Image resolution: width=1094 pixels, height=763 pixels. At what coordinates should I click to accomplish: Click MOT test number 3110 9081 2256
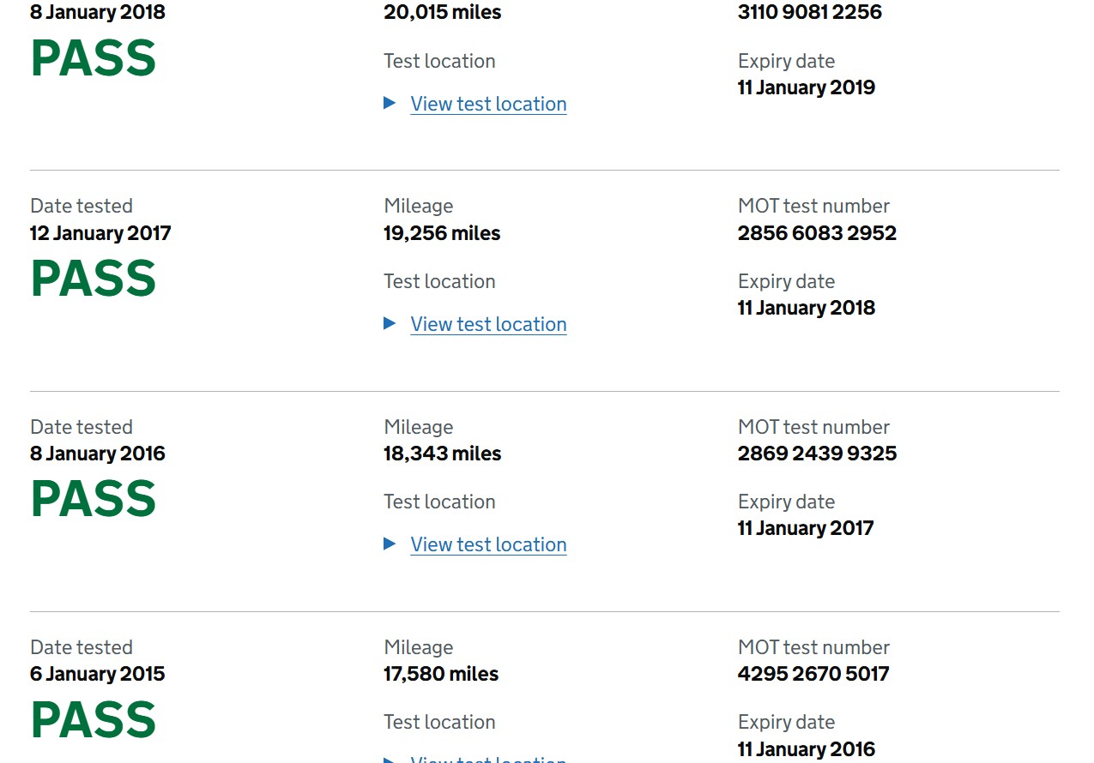point(809,13)
